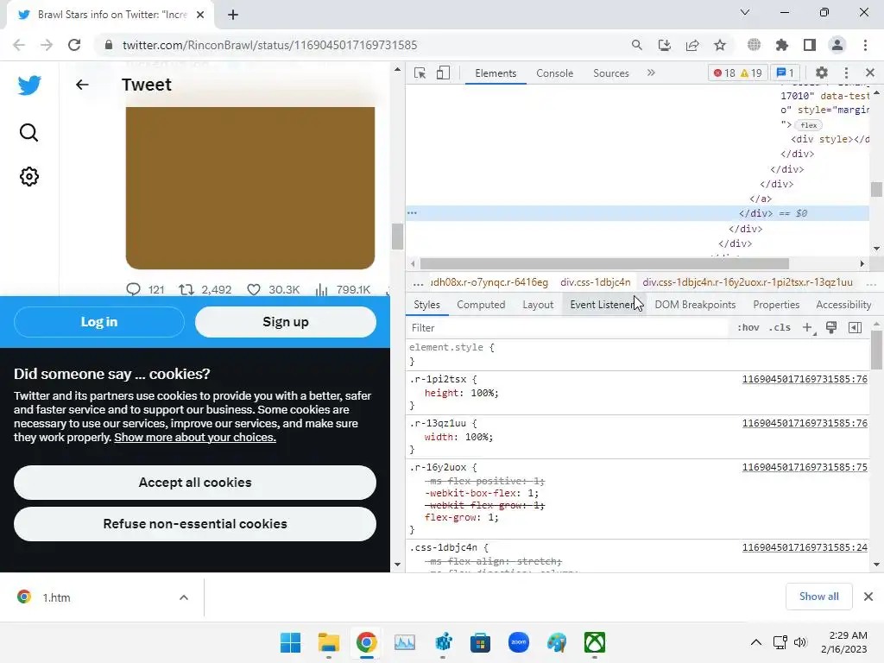The width and height of the screenshot is (884, 663).
Task: Show more DevTools tabs chevron
Action: click(x=651, y=73)
